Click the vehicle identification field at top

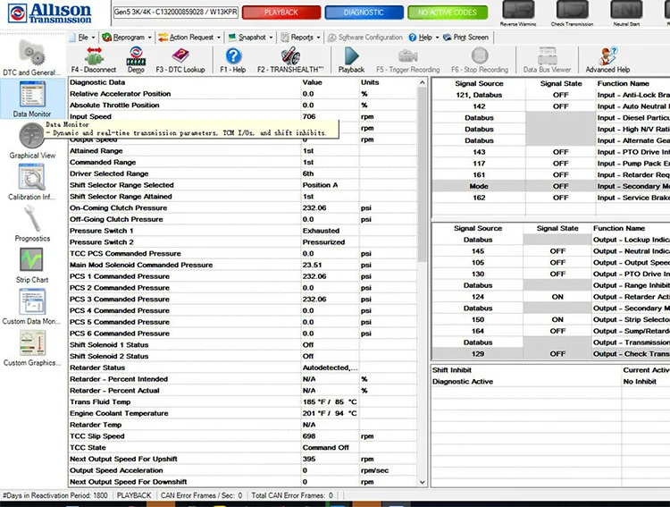[x=174, y=13]
